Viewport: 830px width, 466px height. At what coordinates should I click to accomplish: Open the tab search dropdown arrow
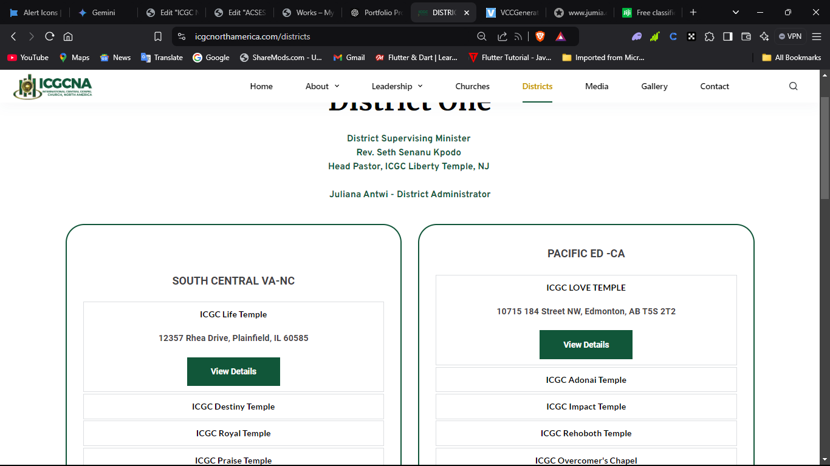[736, 12]
